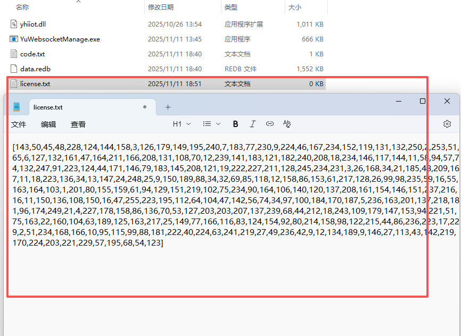Click the unsaved dot on license.txt tab
Viewport: 461px width, 336px height.
click(x=145, y=107)
